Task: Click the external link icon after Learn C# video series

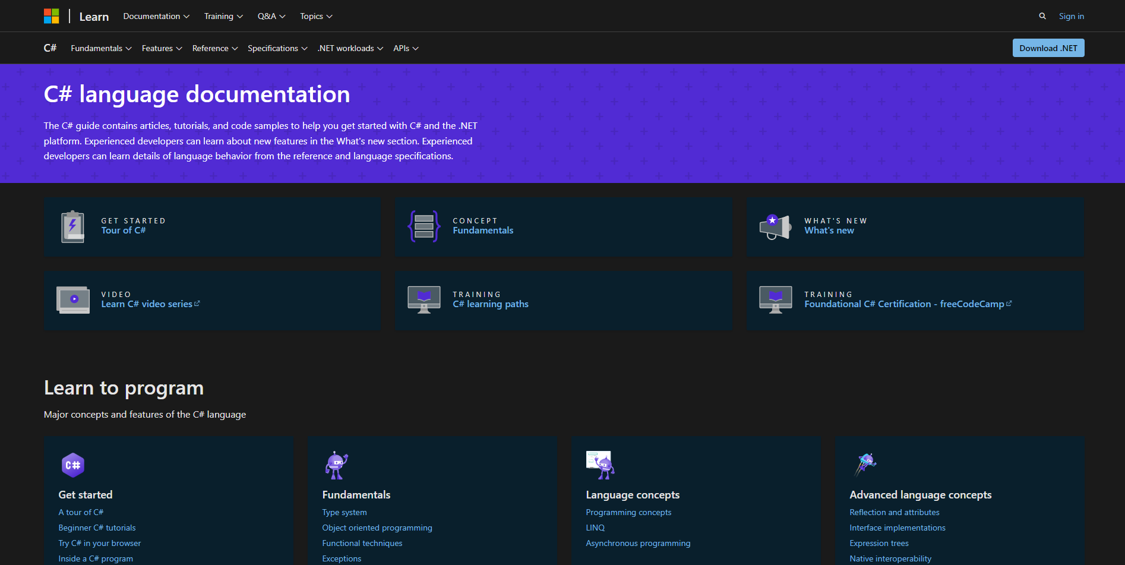Action: pos(197,304)
